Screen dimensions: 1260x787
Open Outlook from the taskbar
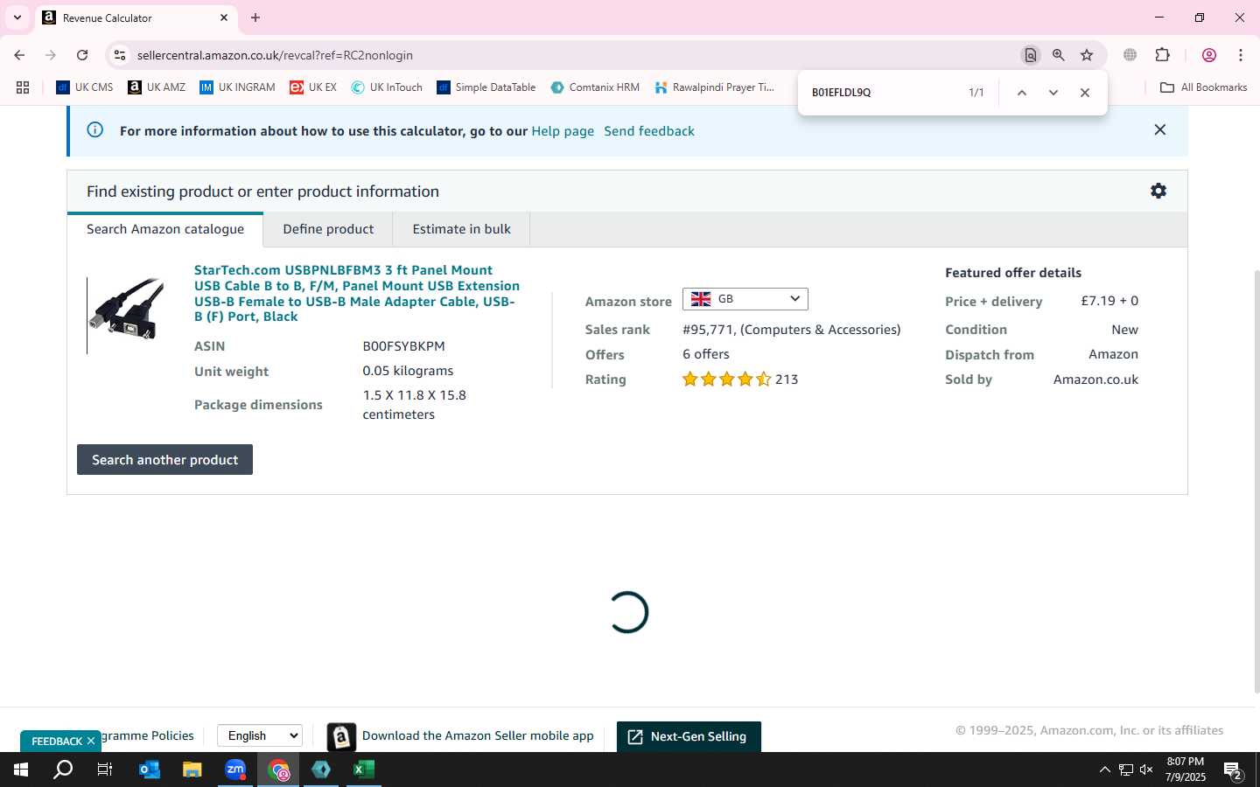tap(149, 770)
